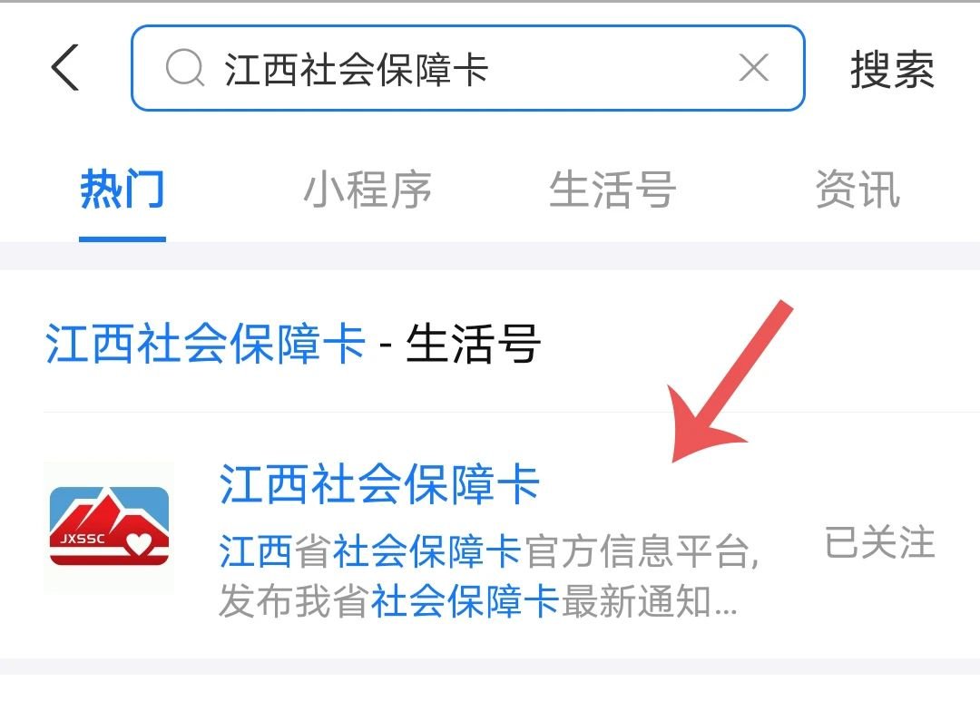This screenshot has height=701, width=980.
Task: Click description line 发布我省社会保障卡最新通知
Action: [478, 601]
